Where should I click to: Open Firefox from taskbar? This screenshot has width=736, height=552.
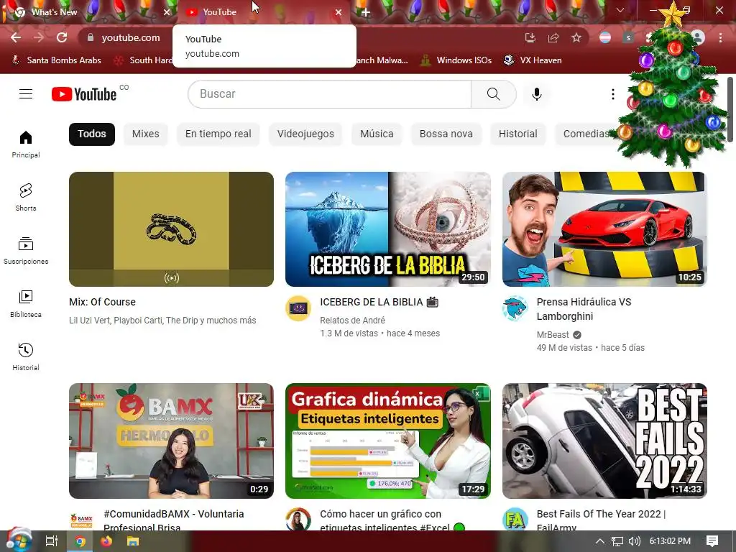point(106,541)
